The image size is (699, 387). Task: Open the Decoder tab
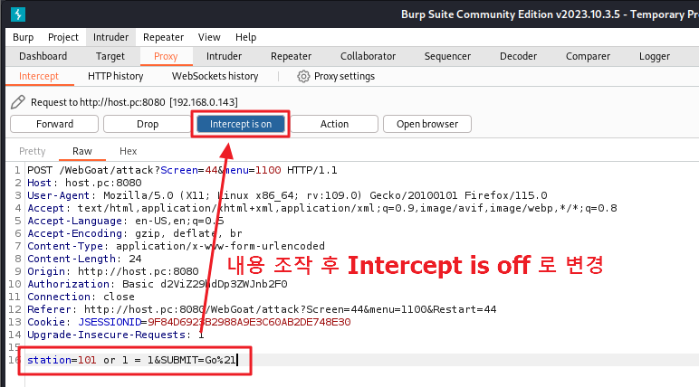point(518,56)
